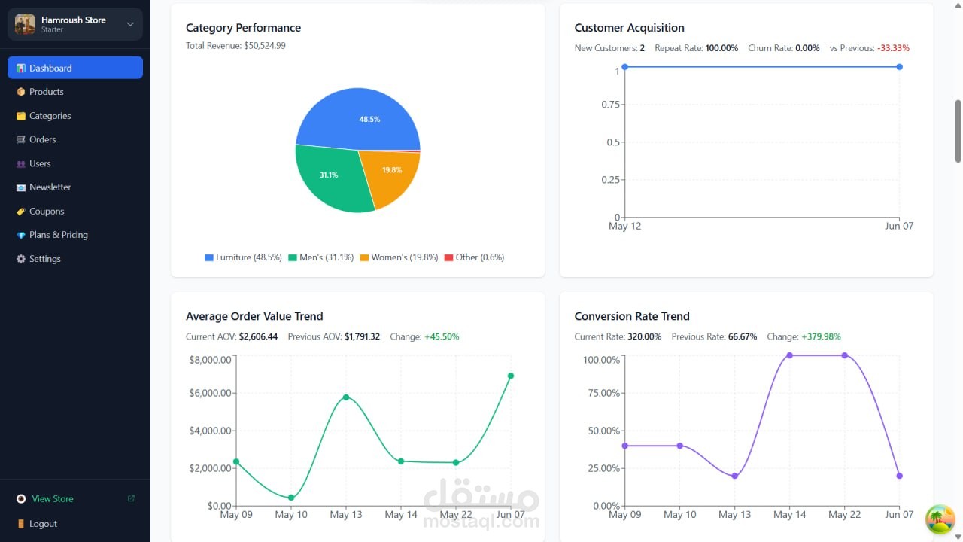
Task: Open the Orders section
Action: click(75, 139)
